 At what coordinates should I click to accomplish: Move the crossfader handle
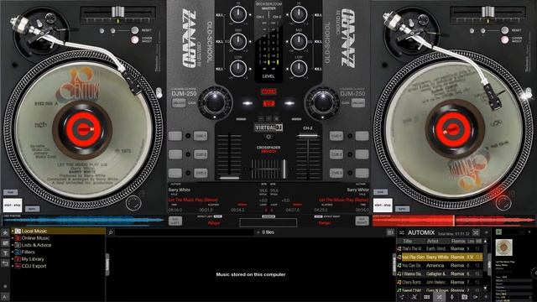tap(284, 169)
